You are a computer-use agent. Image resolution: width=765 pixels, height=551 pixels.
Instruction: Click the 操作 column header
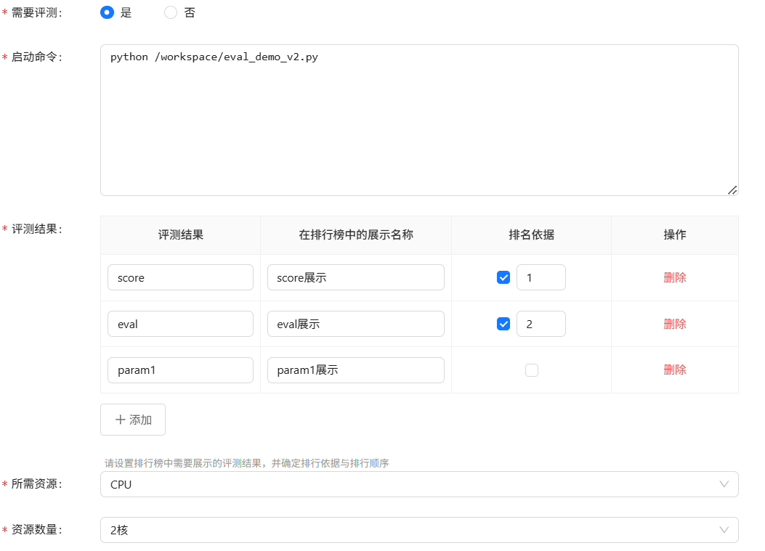click(675, 235)
